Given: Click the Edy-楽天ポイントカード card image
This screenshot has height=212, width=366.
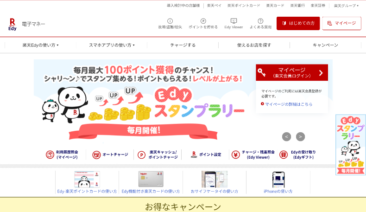Looking at the screenshot, I should (x=87, y=179).
